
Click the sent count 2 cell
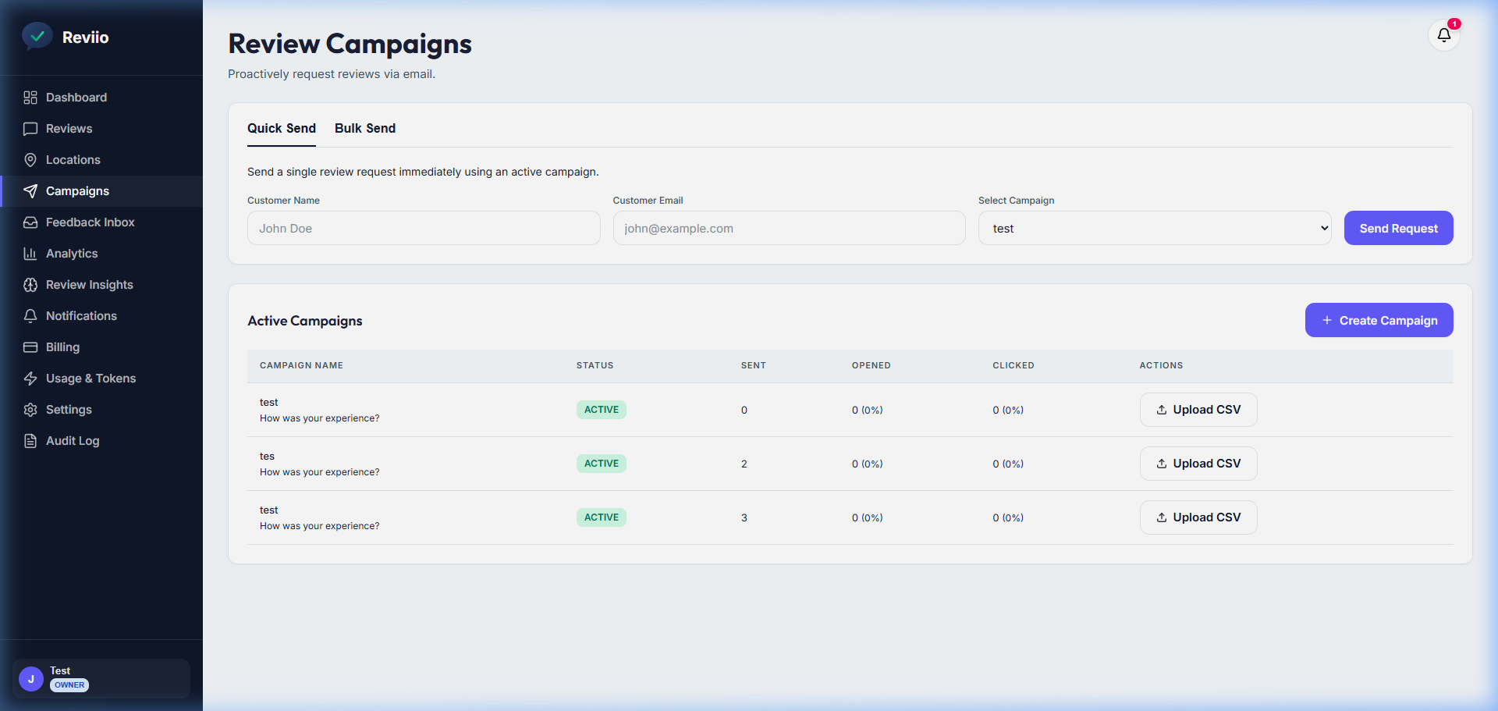[744, 464]
